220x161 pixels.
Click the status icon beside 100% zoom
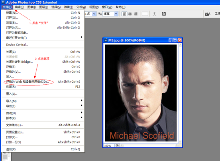[x=117, y=145]
